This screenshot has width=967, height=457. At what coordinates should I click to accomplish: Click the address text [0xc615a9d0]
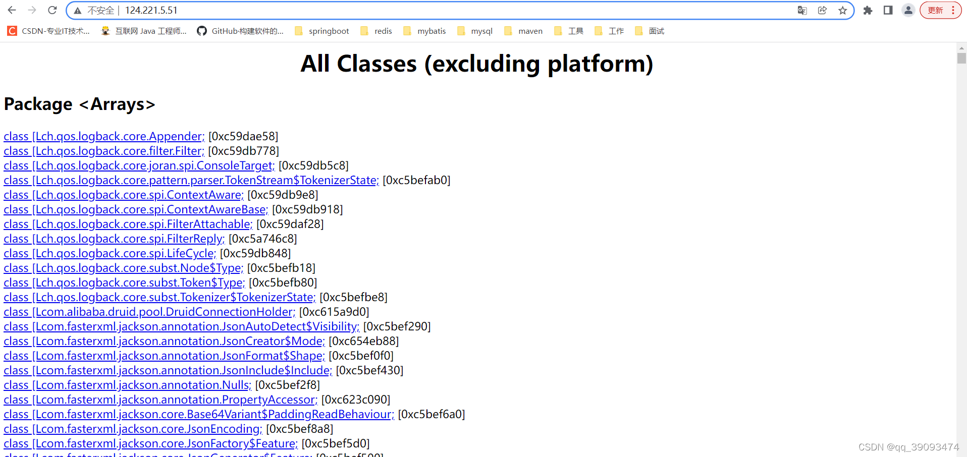click(334, 312)
